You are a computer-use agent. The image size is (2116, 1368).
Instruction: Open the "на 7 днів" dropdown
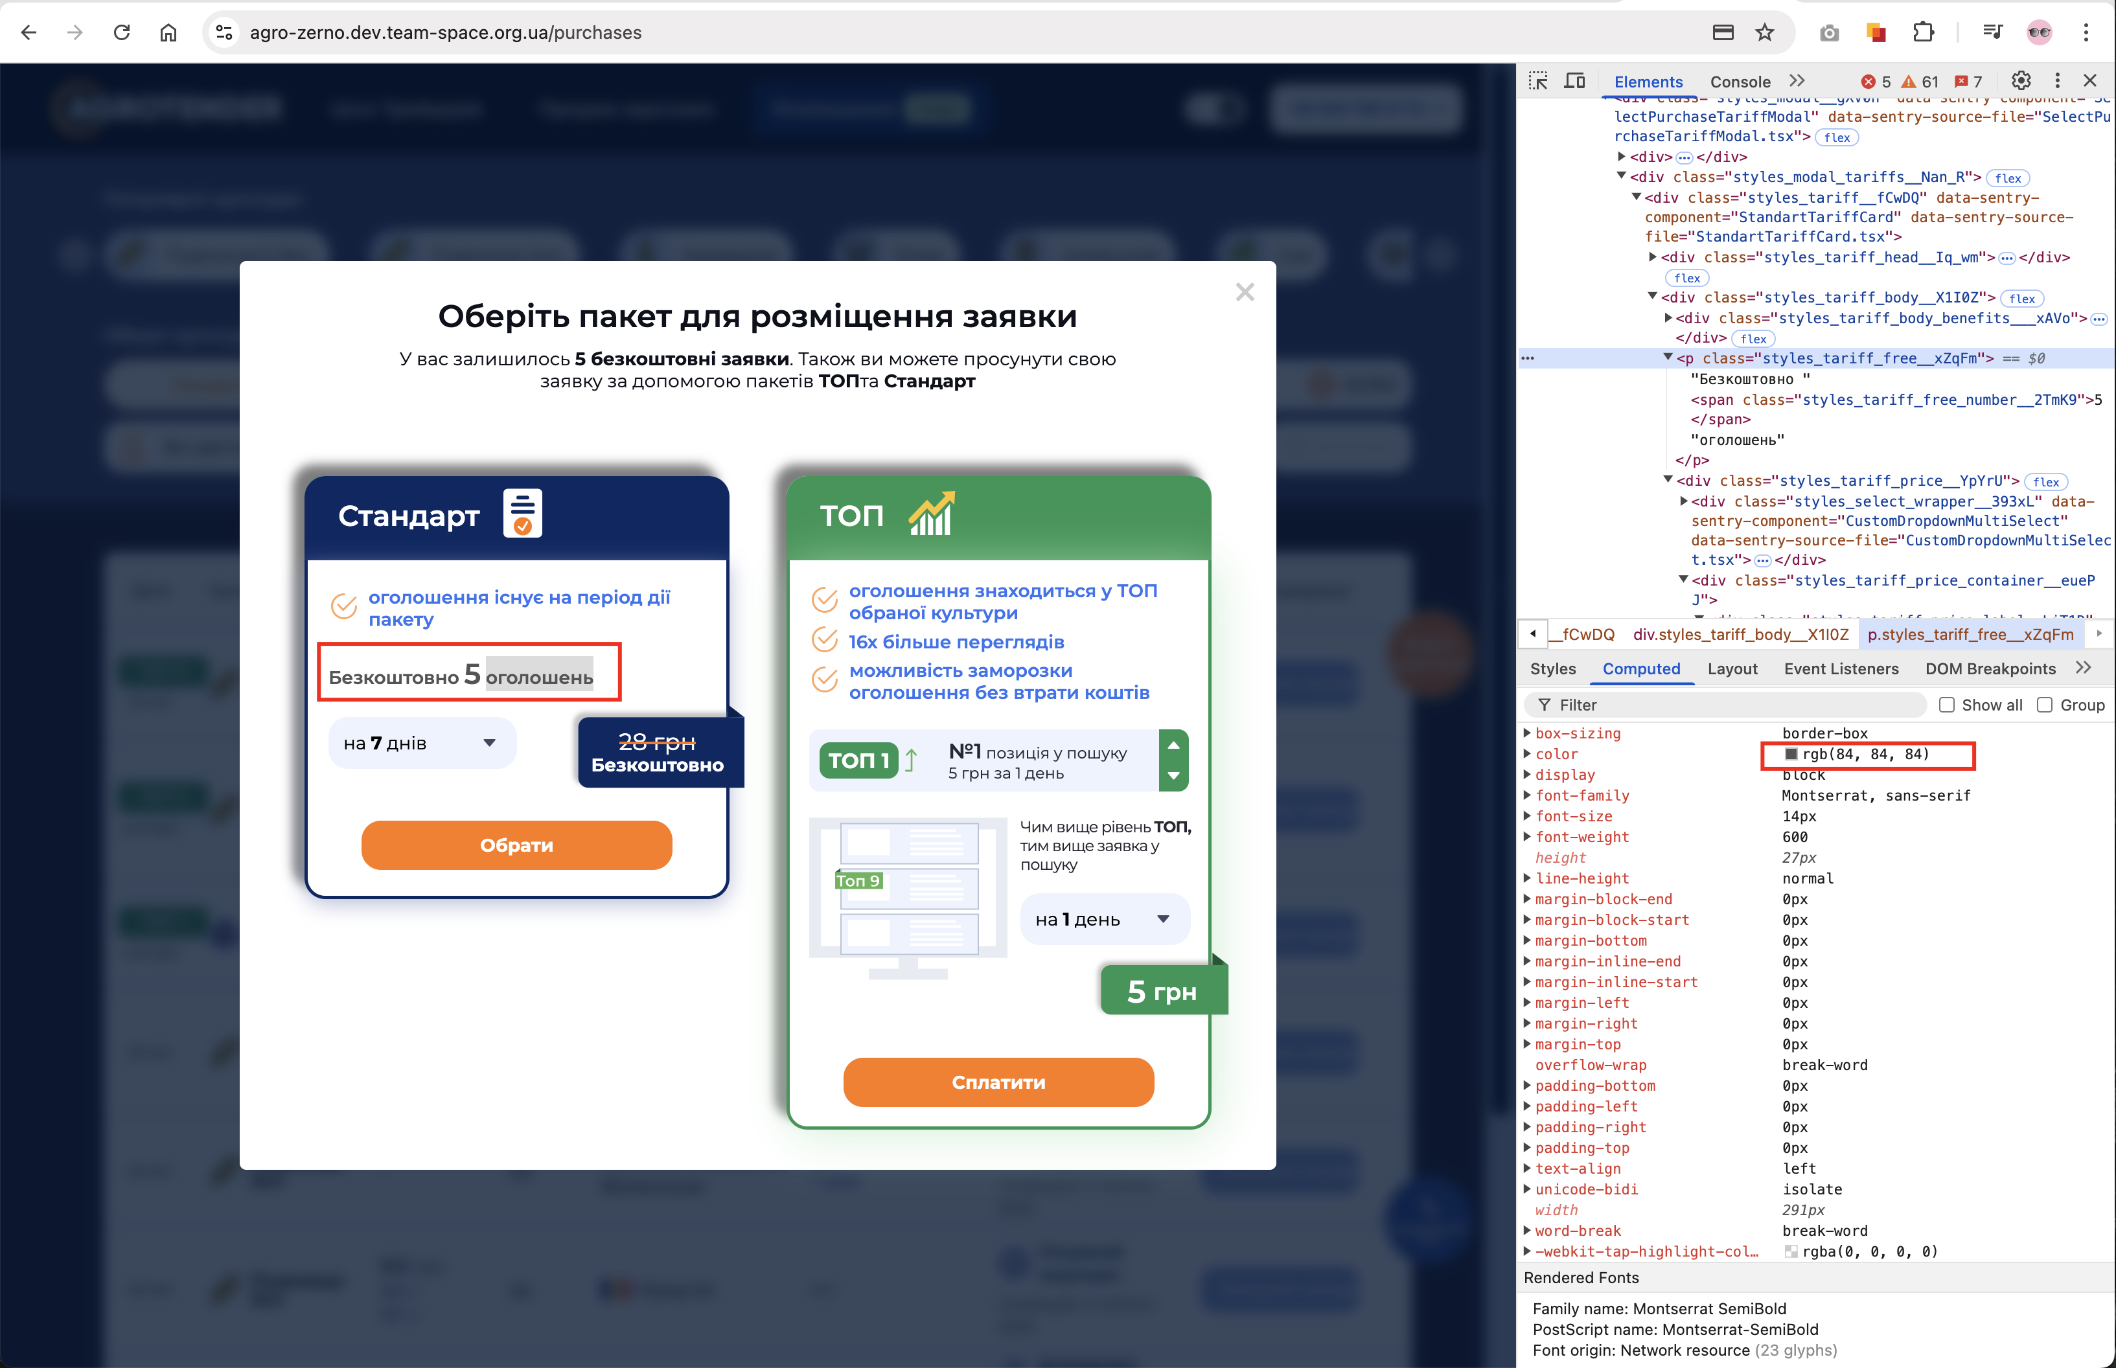point(422,743)
